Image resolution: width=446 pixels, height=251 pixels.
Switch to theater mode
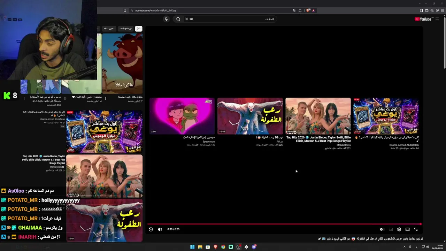click(407, 229)
